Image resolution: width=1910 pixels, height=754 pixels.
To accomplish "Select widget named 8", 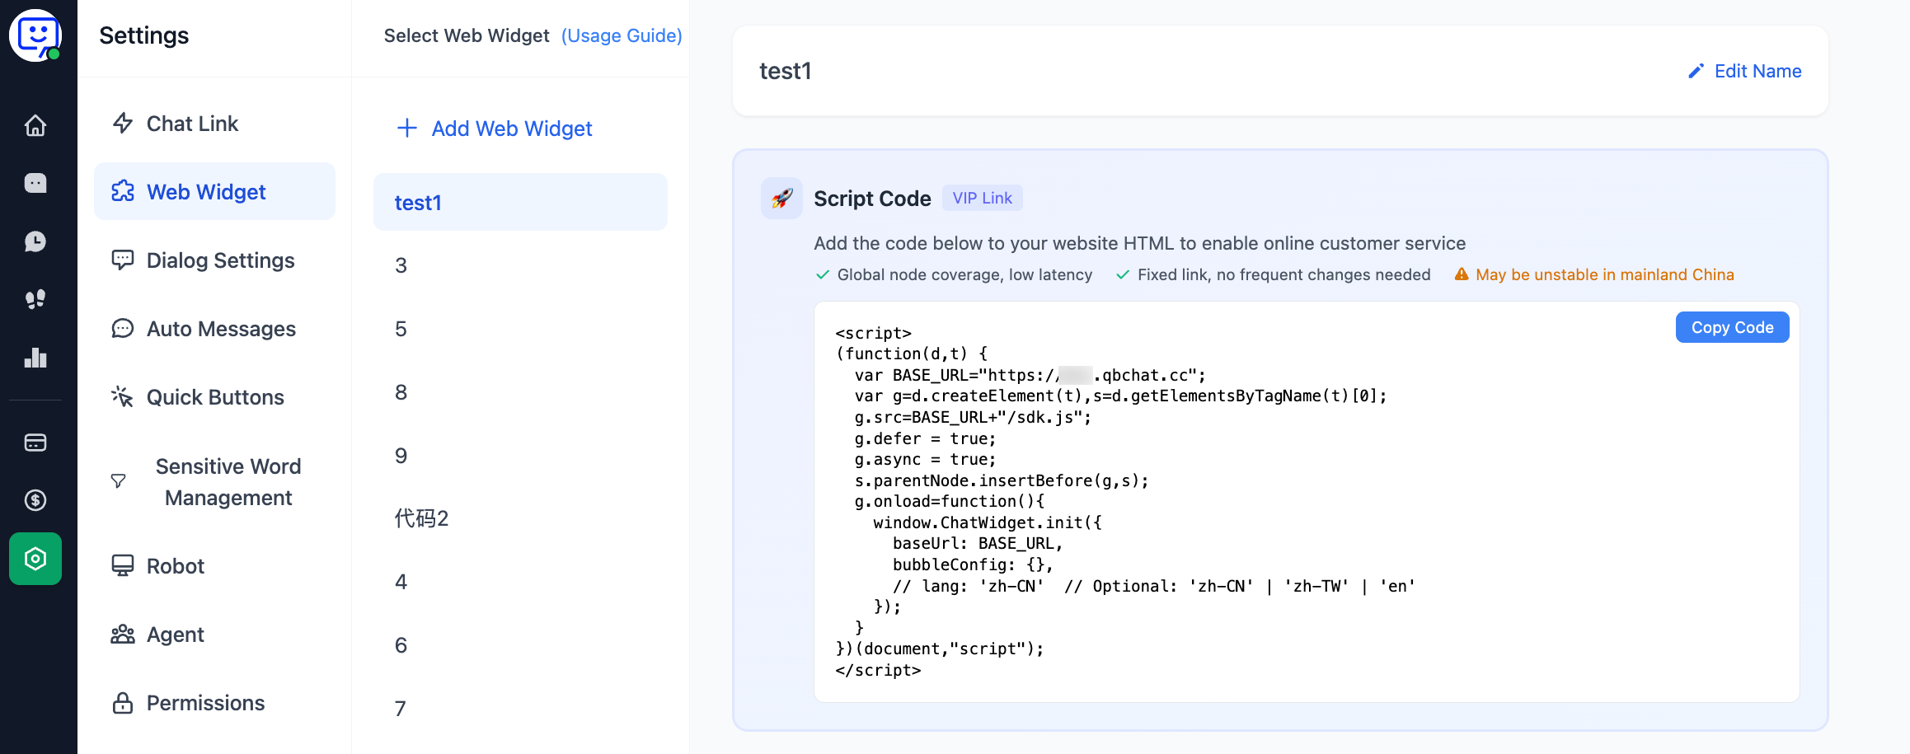I will pyautogui.click(x=520, y=392).
